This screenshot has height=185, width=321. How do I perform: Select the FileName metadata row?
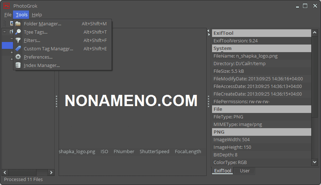[x=261, y=56]
